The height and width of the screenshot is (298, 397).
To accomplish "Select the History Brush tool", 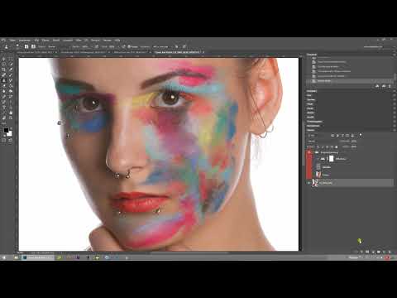I will pyautogui.click(x=11, y=80).
